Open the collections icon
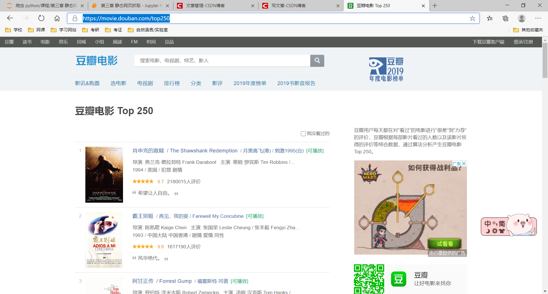 pos(505,18)
